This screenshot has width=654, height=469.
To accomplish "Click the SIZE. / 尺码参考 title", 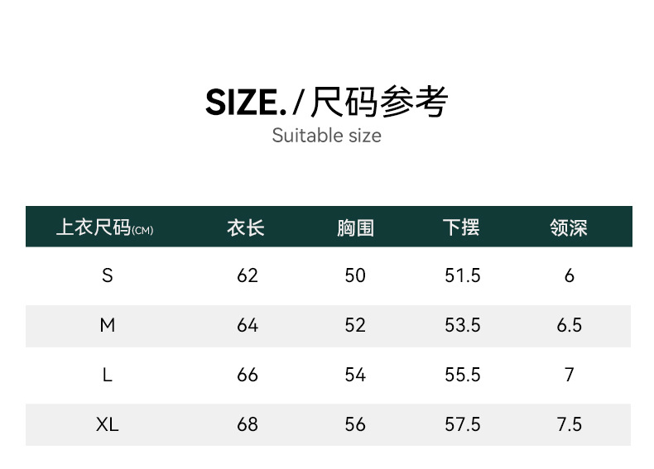I will tap(327, 103).
